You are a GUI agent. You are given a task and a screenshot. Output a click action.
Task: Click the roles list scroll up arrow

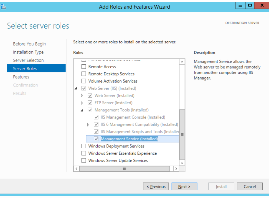coord(182,62)
